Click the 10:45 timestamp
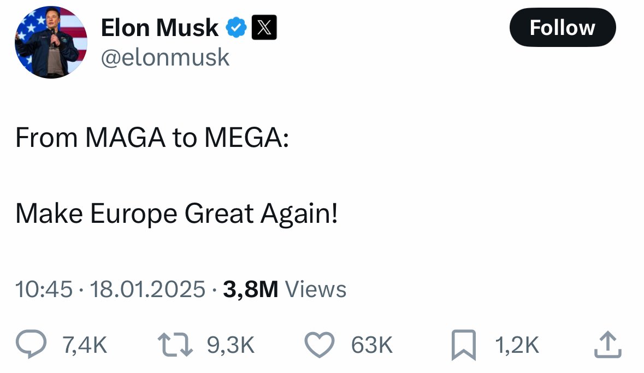This screenshot has width=644, height=373. click(x=44, y=289)
